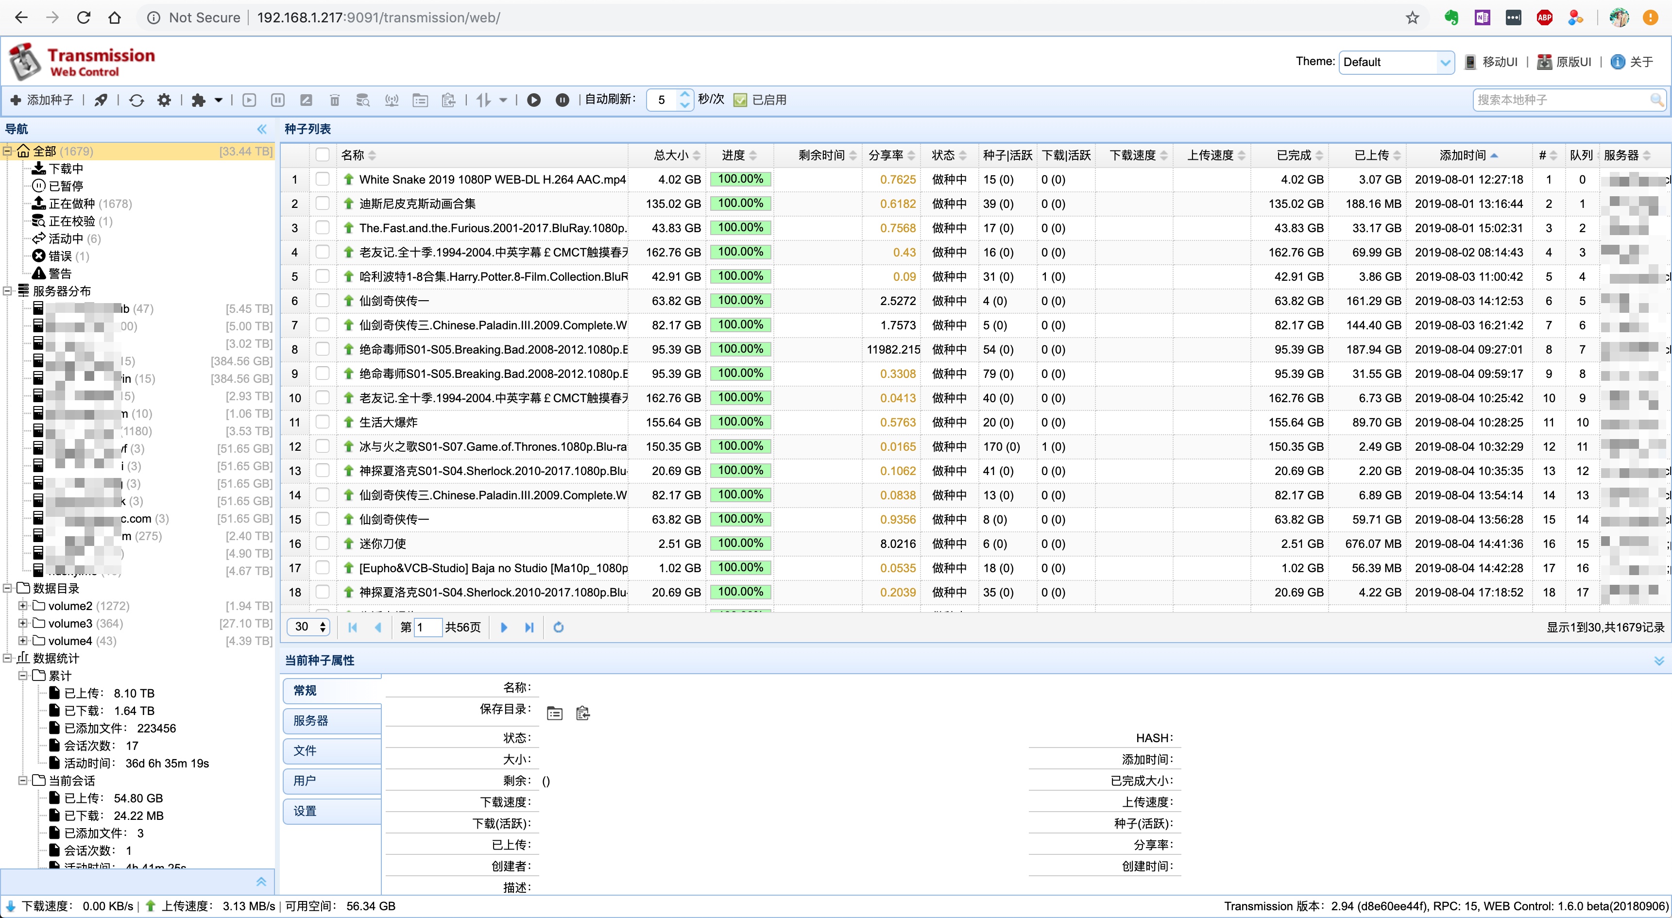Click the copy save directory icon
Image resolution: width=1672 pixels, height=918 pixels.
point(582,712)
